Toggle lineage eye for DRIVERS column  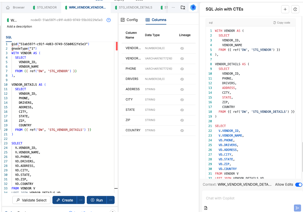pyautogui.click(x=182, y=79)
